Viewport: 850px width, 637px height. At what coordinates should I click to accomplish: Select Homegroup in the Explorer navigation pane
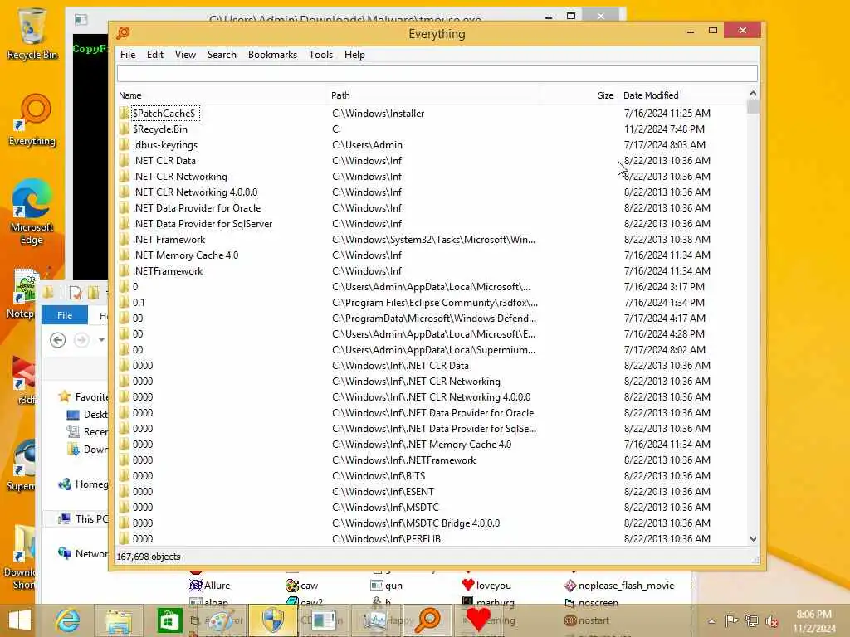click(83, 484)
